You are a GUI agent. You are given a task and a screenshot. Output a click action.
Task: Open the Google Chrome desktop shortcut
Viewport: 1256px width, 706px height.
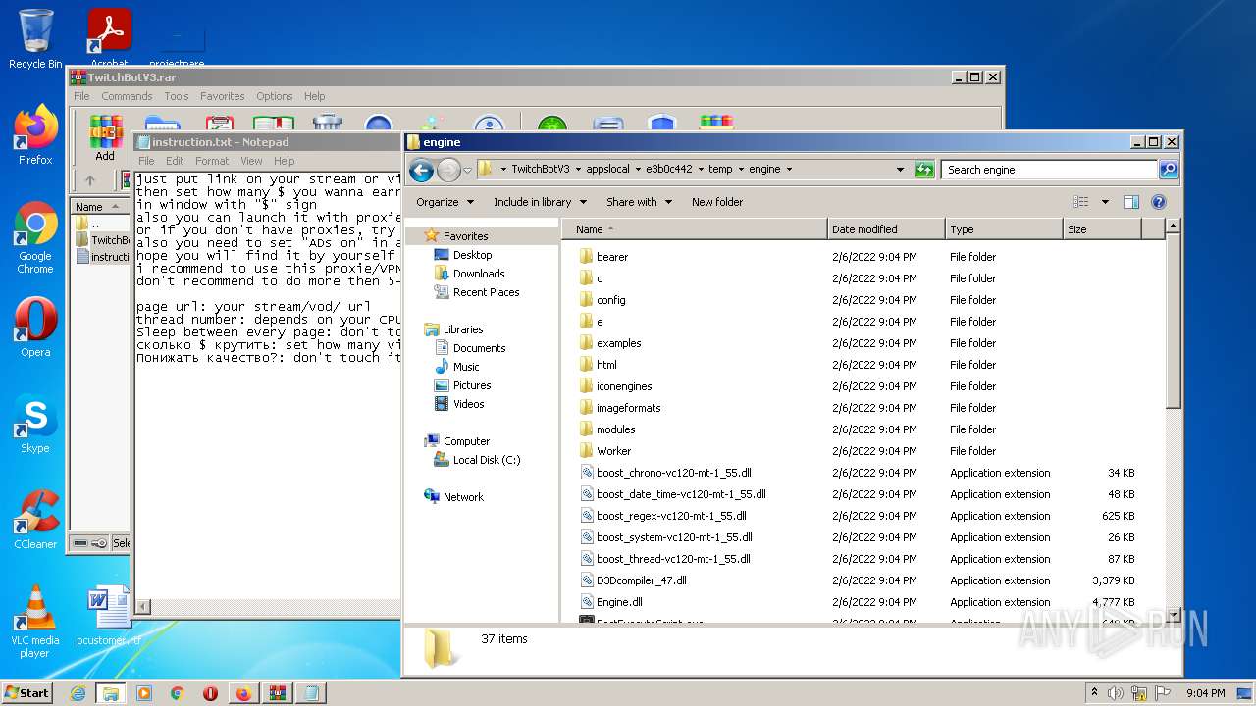pos(35,237)
